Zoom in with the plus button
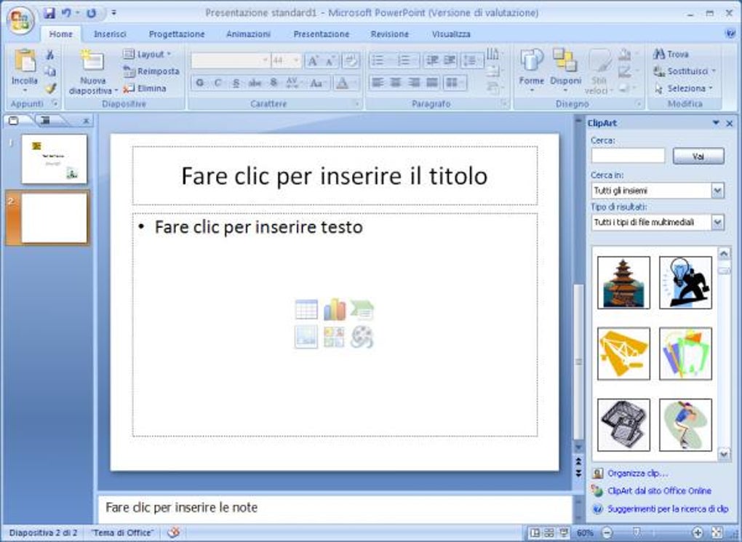The width and height of the screenshot is (742, 542). point(698,533)
